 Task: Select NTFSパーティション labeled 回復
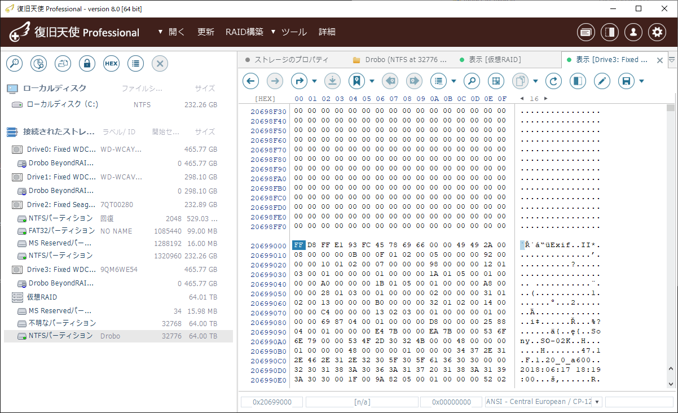coord(118,218)
